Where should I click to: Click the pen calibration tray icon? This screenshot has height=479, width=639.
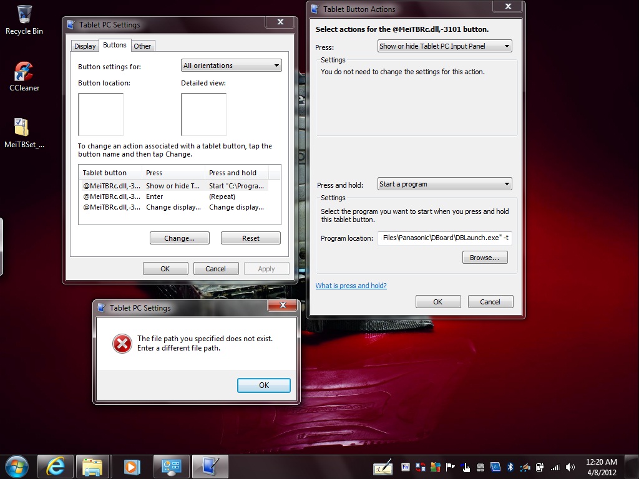(x=525, y=467)
